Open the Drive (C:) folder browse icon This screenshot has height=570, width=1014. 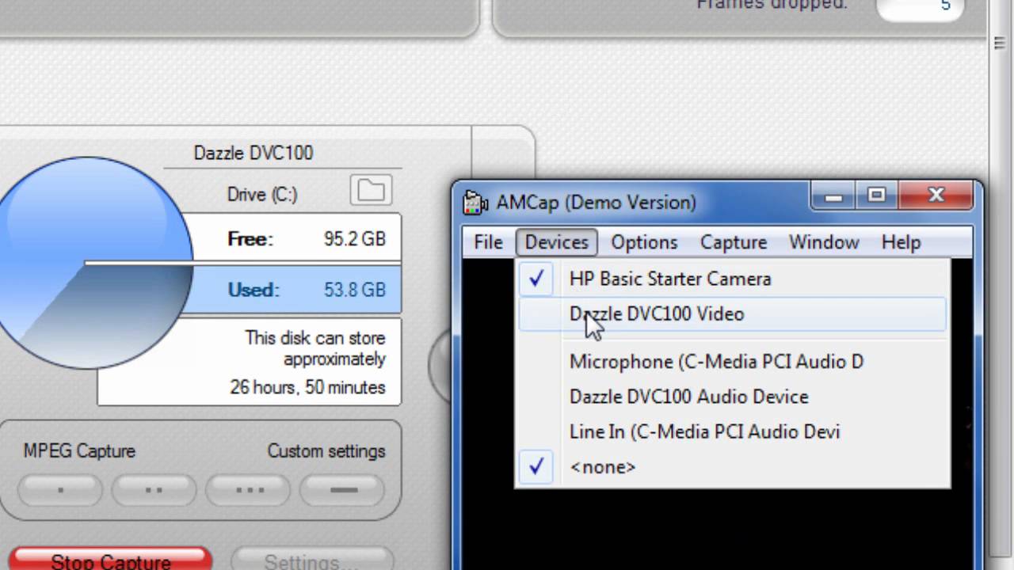click(x=371, y=191)
